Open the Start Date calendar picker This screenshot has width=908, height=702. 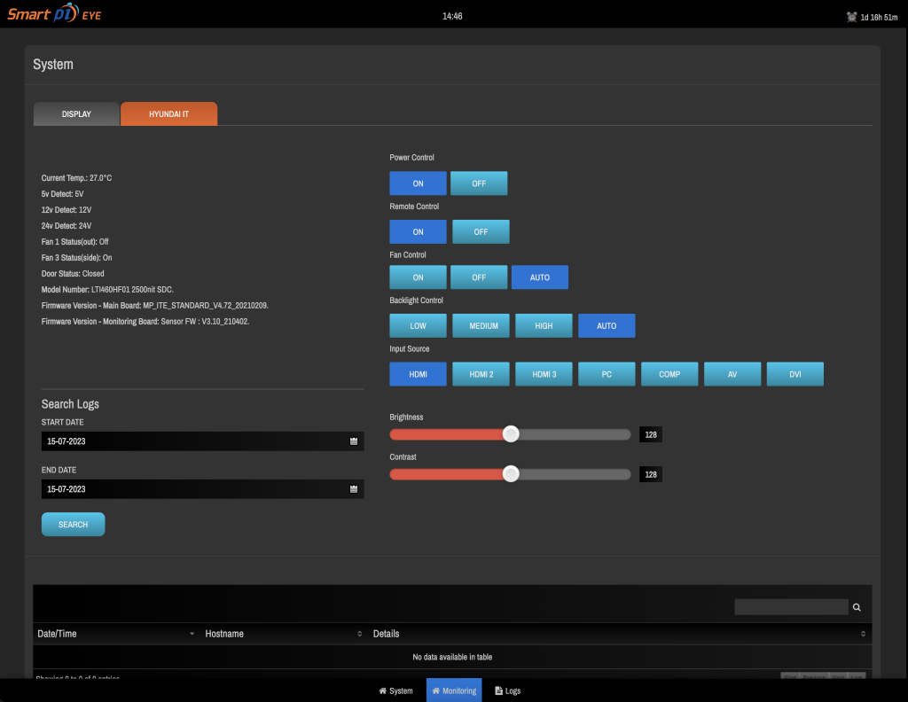[353, 441]
